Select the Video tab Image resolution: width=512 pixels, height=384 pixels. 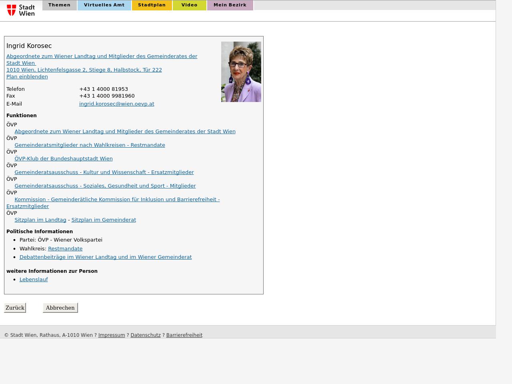coord(189,5)
